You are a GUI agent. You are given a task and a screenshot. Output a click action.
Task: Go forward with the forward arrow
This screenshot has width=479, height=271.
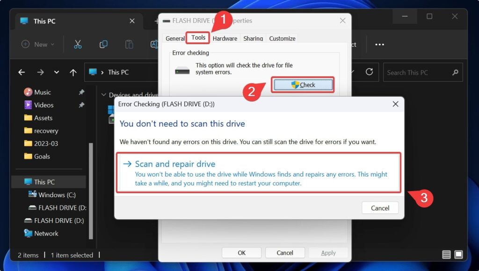coord(40,72)
